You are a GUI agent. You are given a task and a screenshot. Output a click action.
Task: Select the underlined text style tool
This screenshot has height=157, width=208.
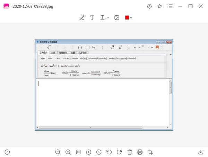[102, 17]
